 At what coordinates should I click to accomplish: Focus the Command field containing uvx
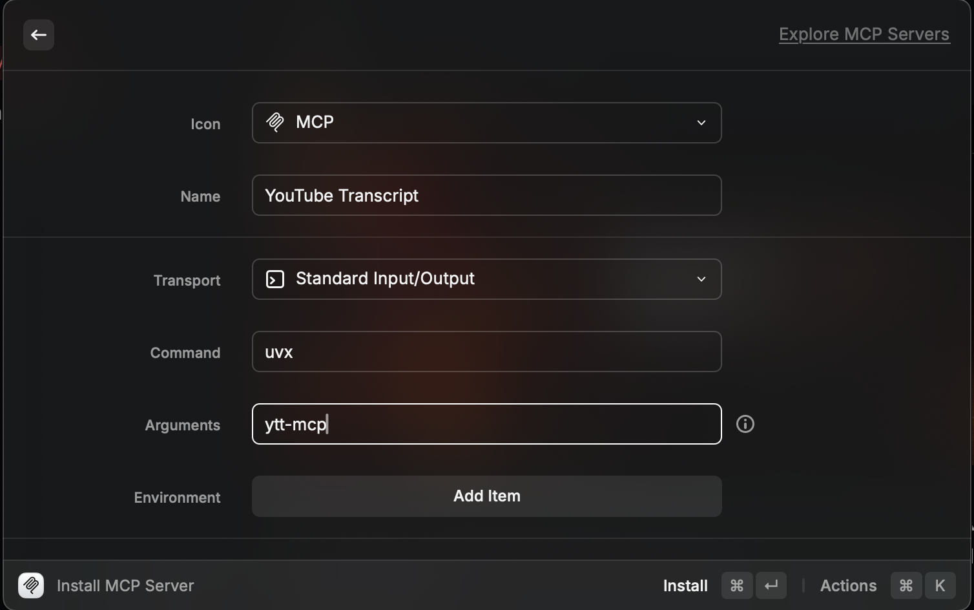tap(486, 352)
